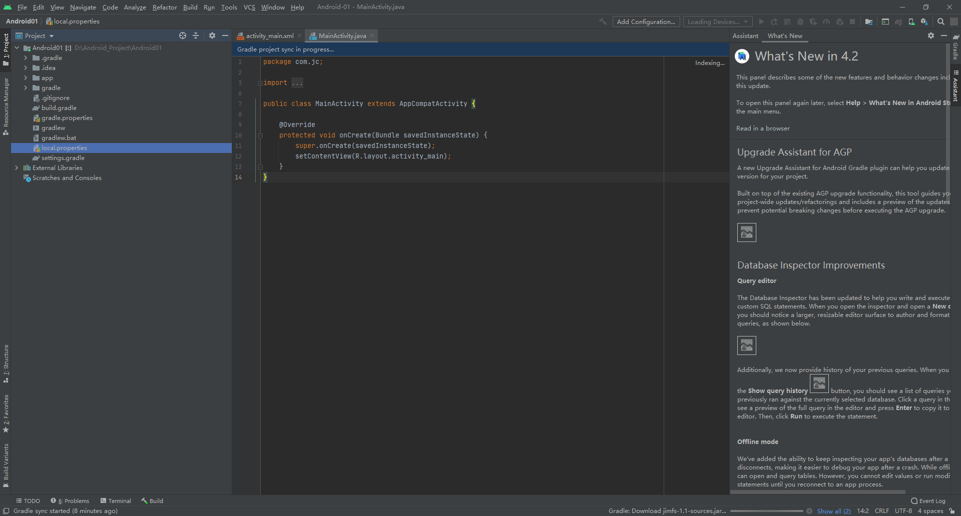Viewport: 961px width, 516px height.
Task: Open the File menu
Action: pyautogui.click(x=22, y=7)
